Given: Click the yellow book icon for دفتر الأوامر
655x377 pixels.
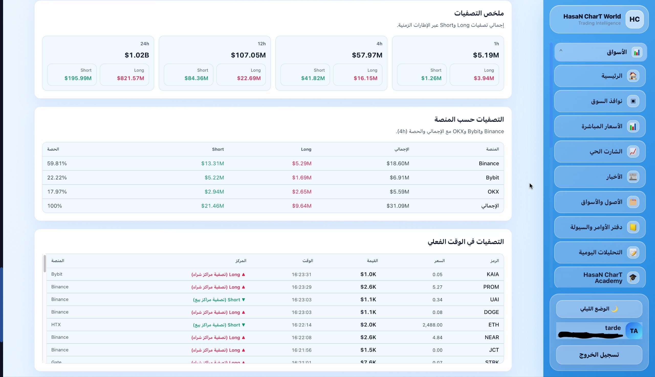Looking at the screenshot, I should [x=633, y=227].
